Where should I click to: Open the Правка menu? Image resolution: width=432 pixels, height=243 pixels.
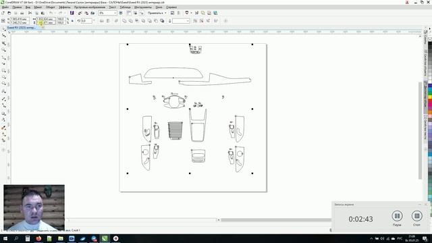point(17,7)
